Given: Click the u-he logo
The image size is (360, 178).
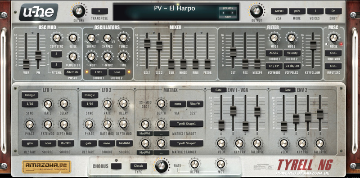Looking at the screenshot, I should tap(39, 12).
